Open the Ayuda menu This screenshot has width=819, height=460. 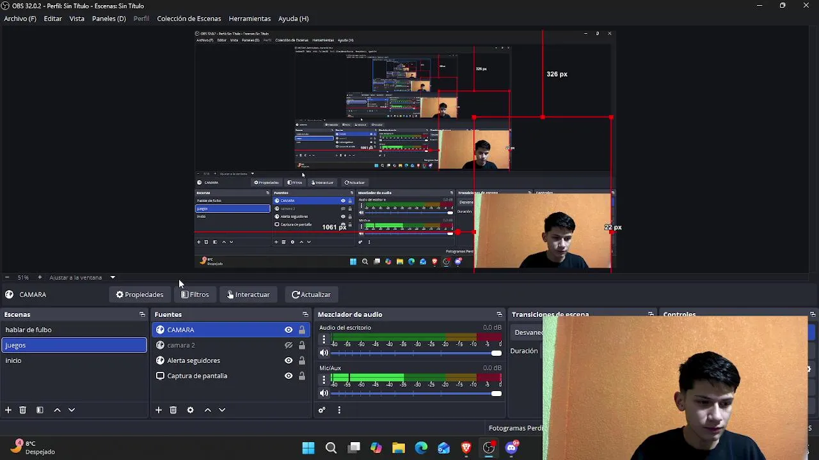[293, 19]
